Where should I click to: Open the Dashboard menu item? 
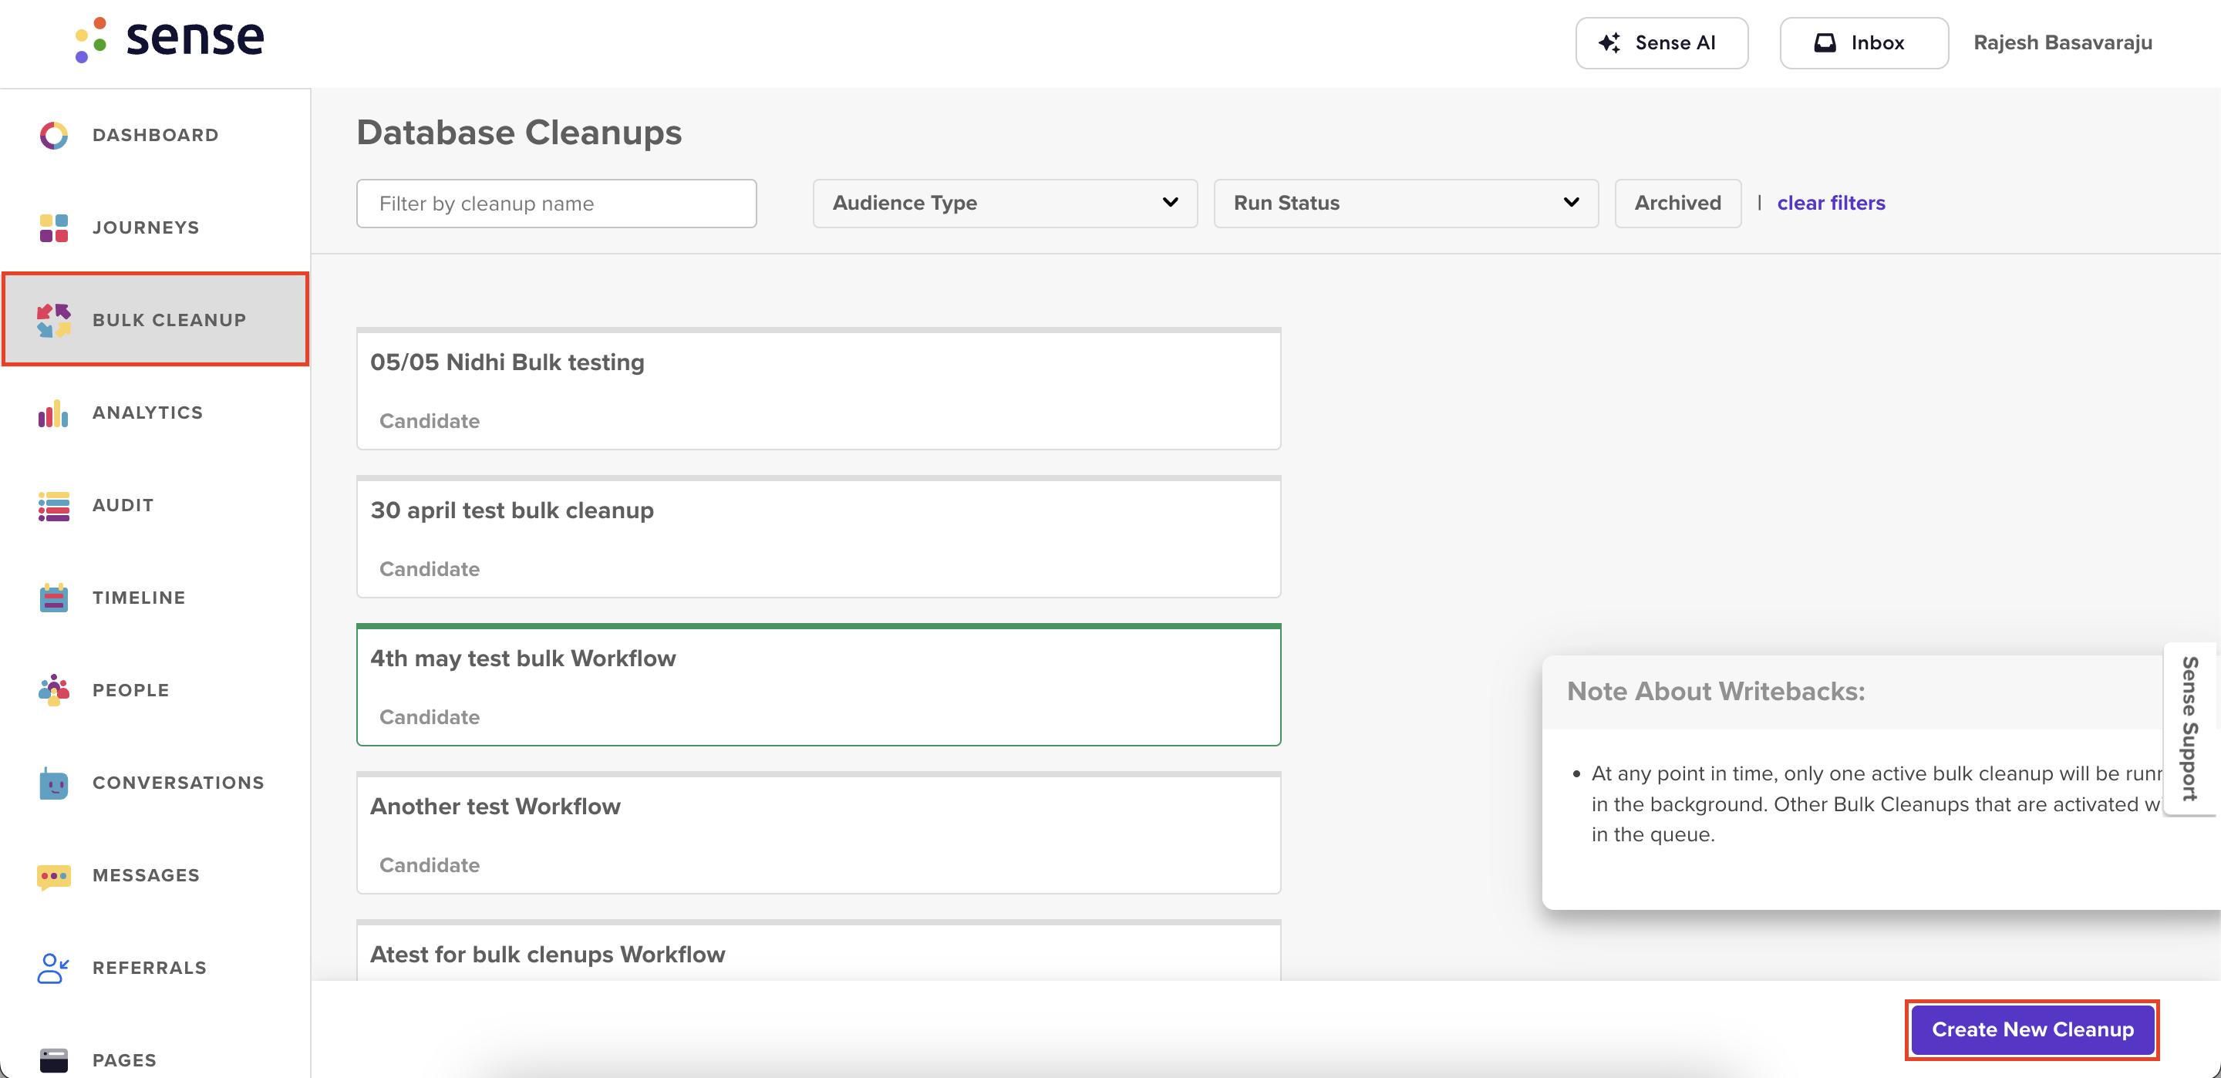tap(155, 136)
